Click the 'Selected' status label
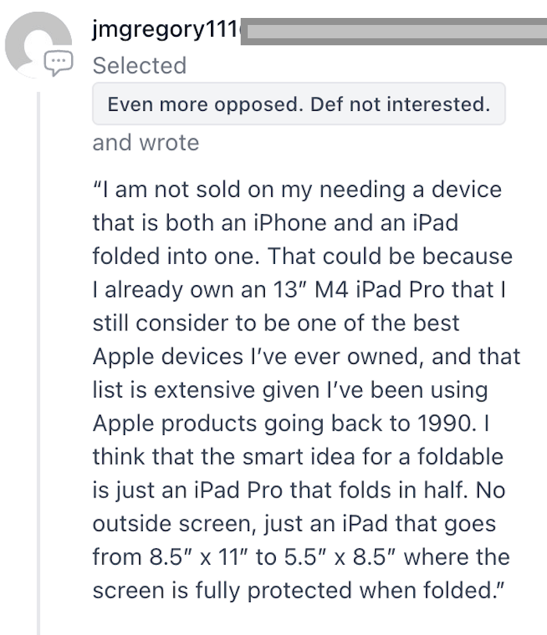 point(139,66)
